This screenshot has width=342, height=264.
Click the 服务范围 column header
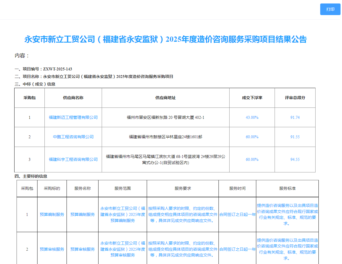123,189
